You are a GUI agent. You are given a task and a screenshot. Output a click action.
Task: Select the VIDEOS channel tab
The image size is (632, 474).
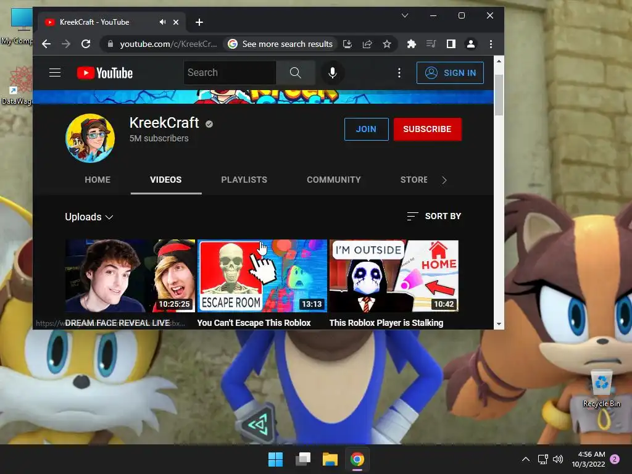166,180
